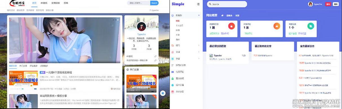This screenshot has width=342, height=109.
Task: Click the orange thumbs-up comments icon
Action: [277, 26]
